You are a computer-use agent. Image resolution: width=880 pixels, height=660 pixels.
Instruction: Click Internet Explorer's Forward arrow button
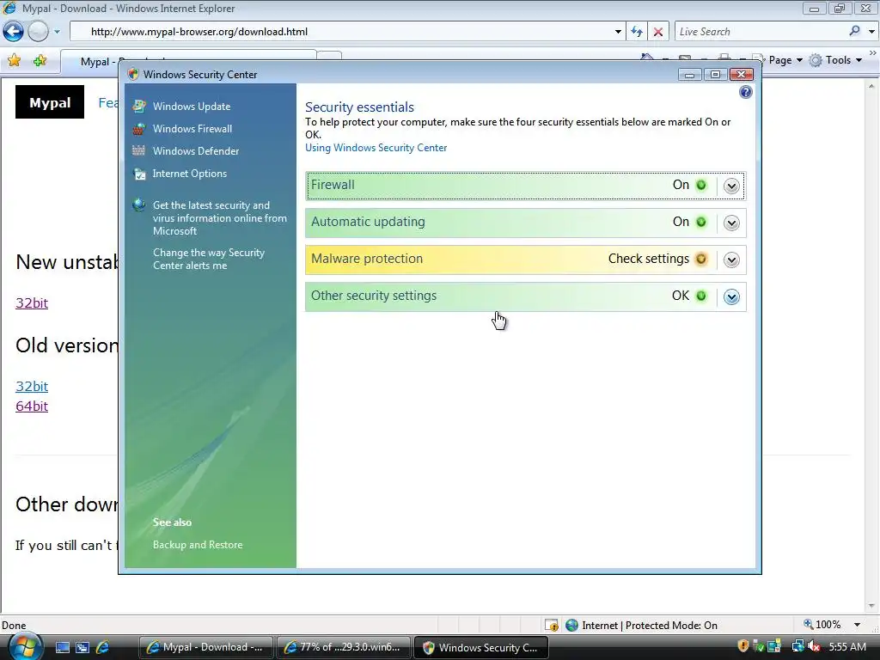(x=38, y=32)
